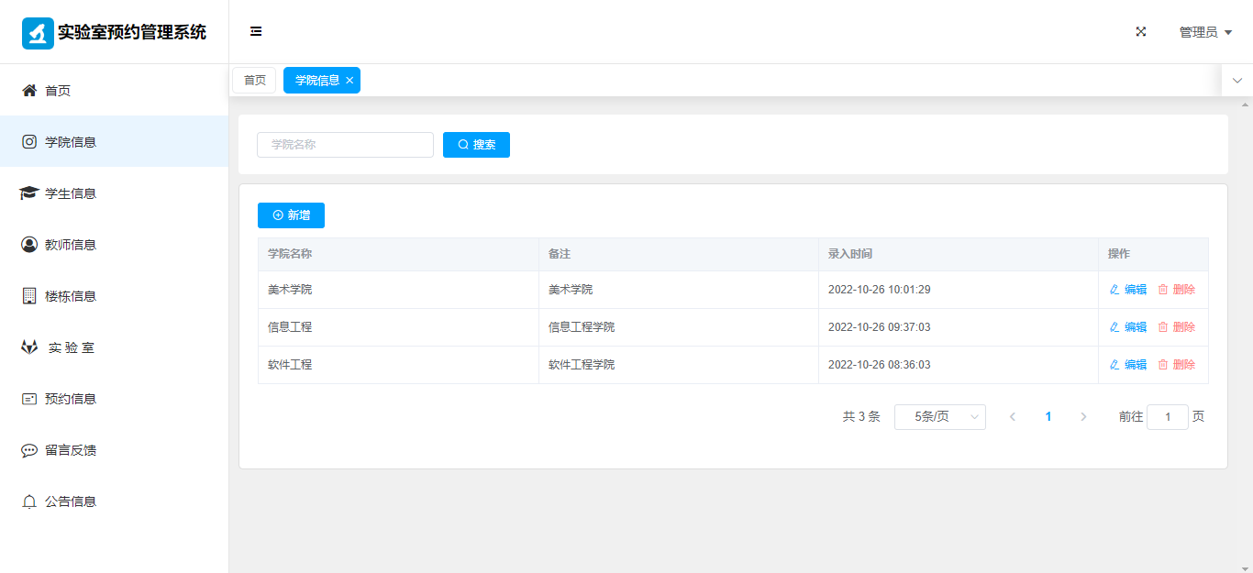Open 预约信息 card icon
1253x573 pixels.
tap(29, 399)
